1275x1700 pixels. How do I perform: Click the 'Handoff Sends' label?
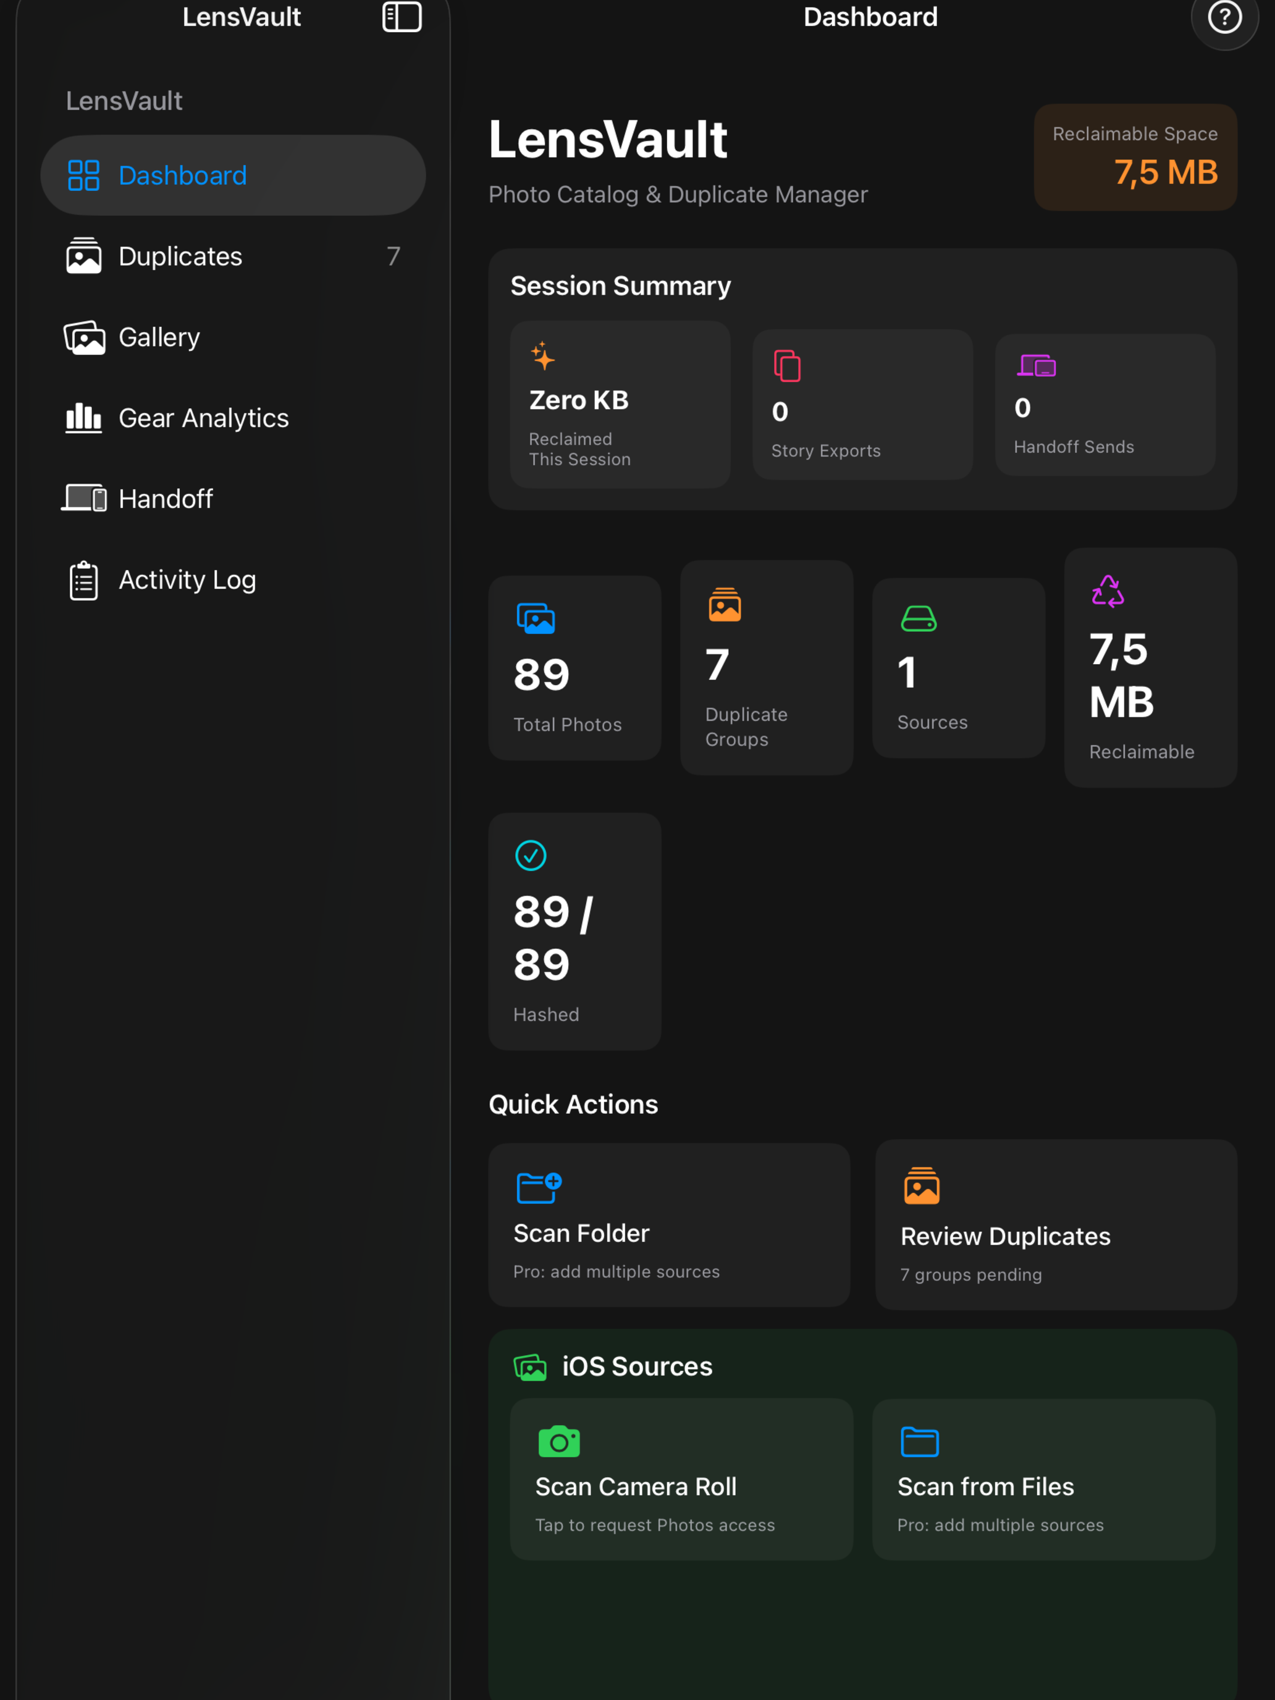(x=1074, y=447)
